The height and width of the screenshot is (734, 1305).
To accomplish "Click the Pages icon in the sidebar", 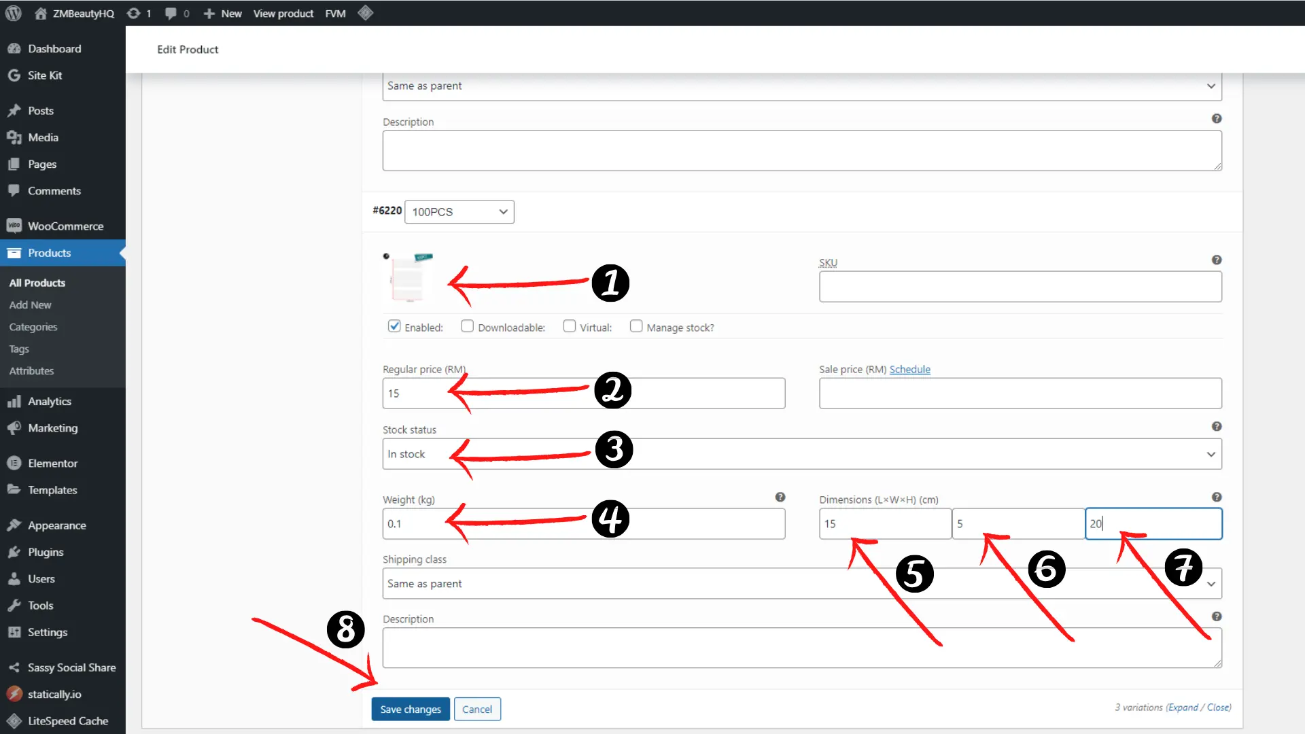I will point(14,164).
